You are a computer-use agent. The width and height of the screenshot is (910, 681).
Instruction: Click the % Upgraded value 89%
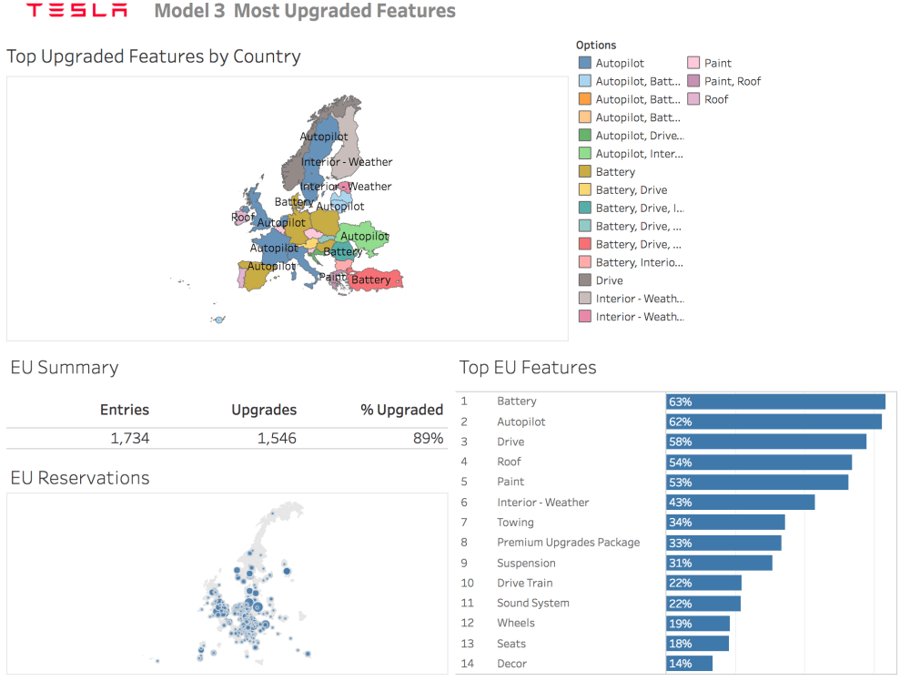[426, 439]
